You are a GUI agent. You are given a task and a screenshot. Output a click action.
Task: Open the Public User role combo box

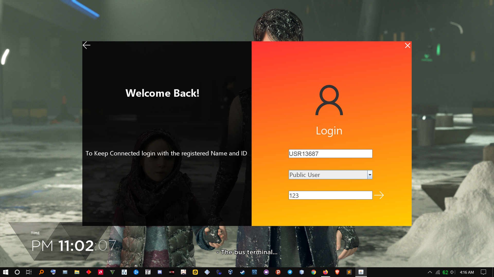(x=328, y=175)
